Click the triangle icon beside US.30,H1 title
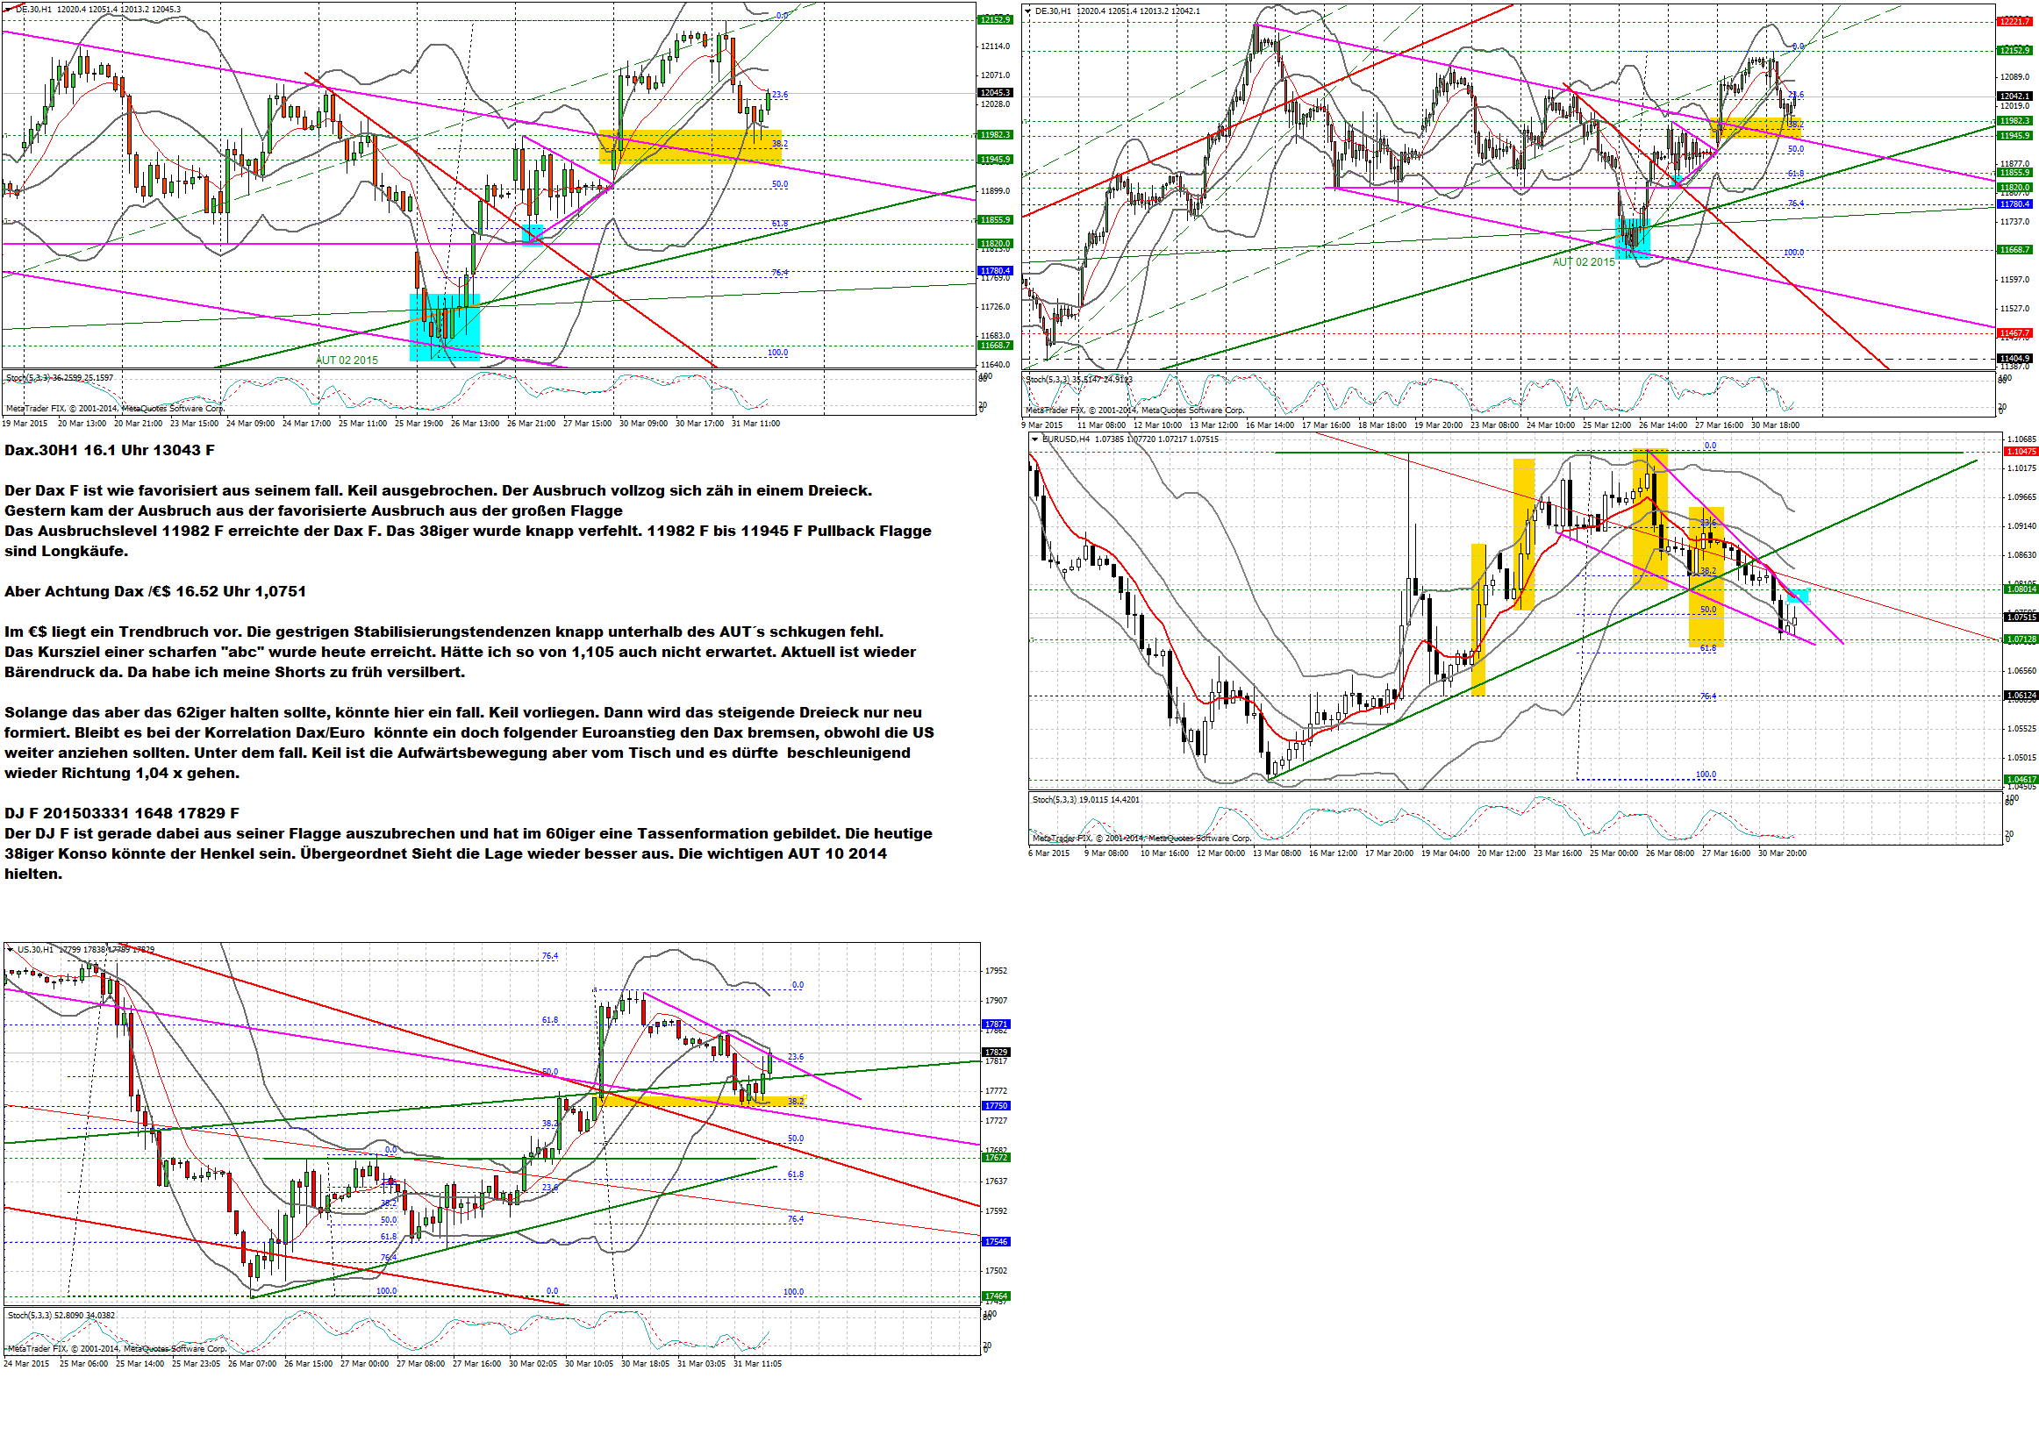 click(10, 949)
